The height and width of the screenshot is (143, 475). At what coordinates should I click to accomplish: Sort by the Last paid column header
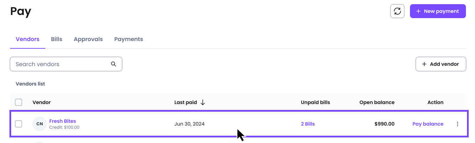(185, 102)
